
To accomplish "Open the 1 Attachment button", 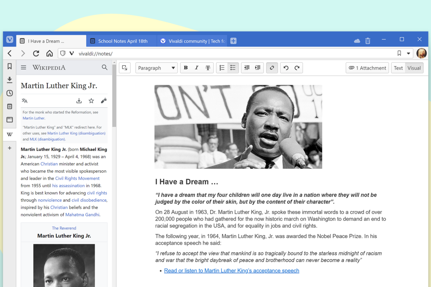I will pyautogui.click(x=367, y=68).
